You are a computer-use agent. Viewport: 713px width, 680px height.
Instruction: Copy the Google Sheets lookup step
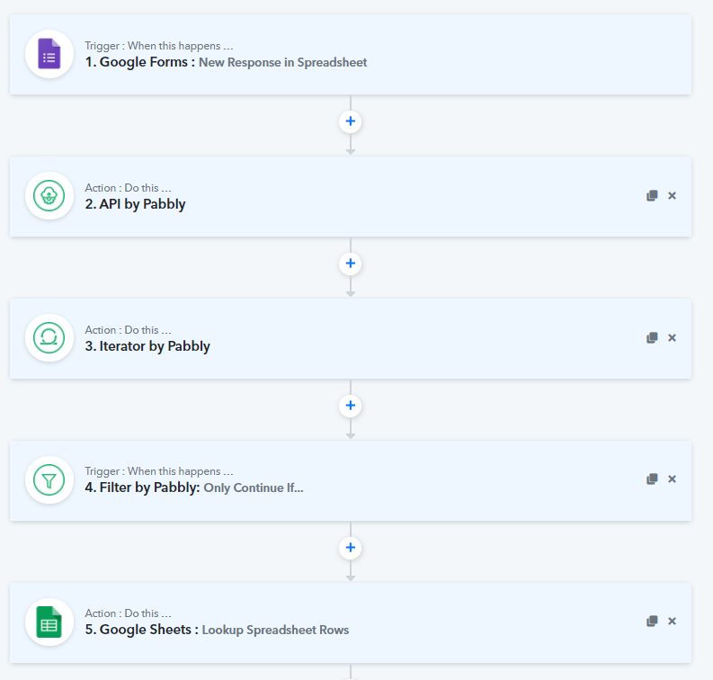point(652,621)
